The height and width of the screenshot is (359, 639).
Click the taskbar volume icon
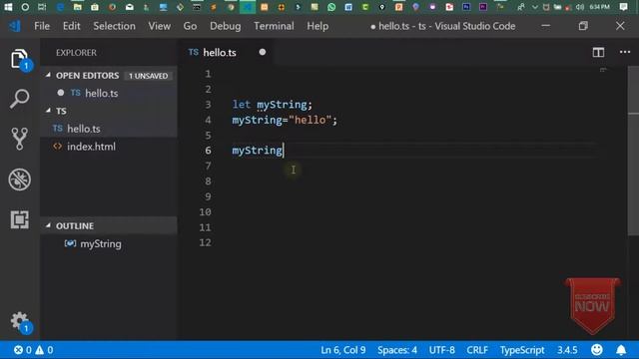(580, 7)
